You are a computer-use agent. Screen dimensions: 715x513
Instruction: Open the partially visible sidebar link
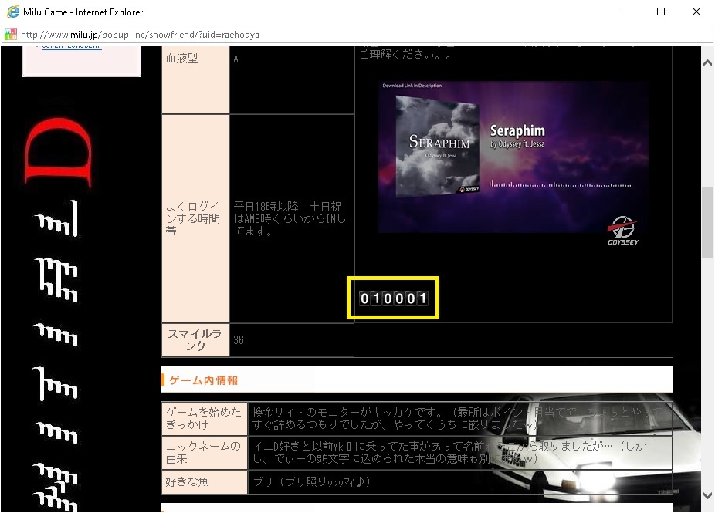tap(71, 47)
